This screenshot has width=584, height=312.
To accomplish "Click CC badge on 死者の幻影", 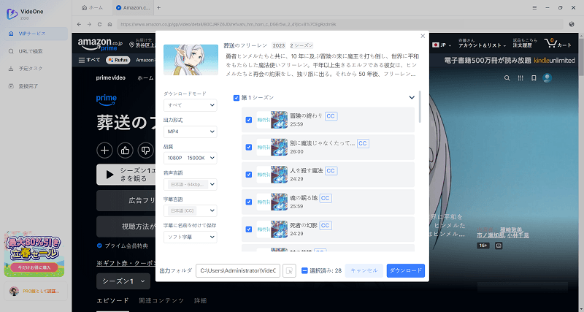I will [x=325, y=226].
